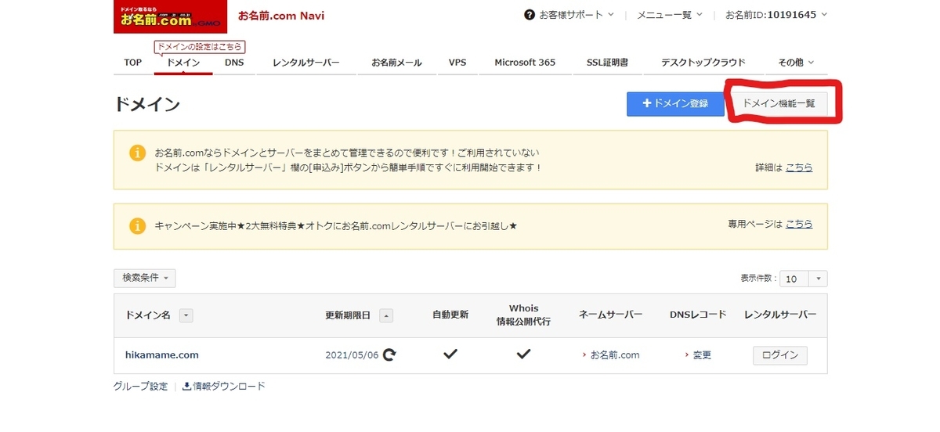Click the お名前.com logo
This screenshot has width=940, height=432.
(171, 16)
